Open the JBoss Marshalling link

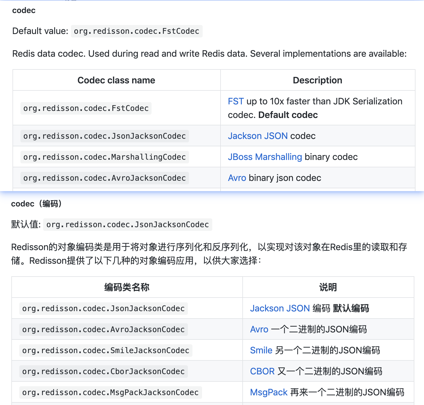[265, 157]
